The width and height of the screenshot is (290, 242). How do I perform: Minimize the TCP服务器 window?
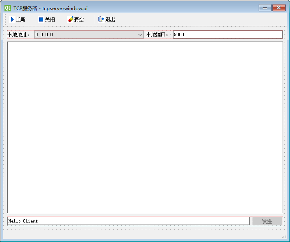point(265,8)
